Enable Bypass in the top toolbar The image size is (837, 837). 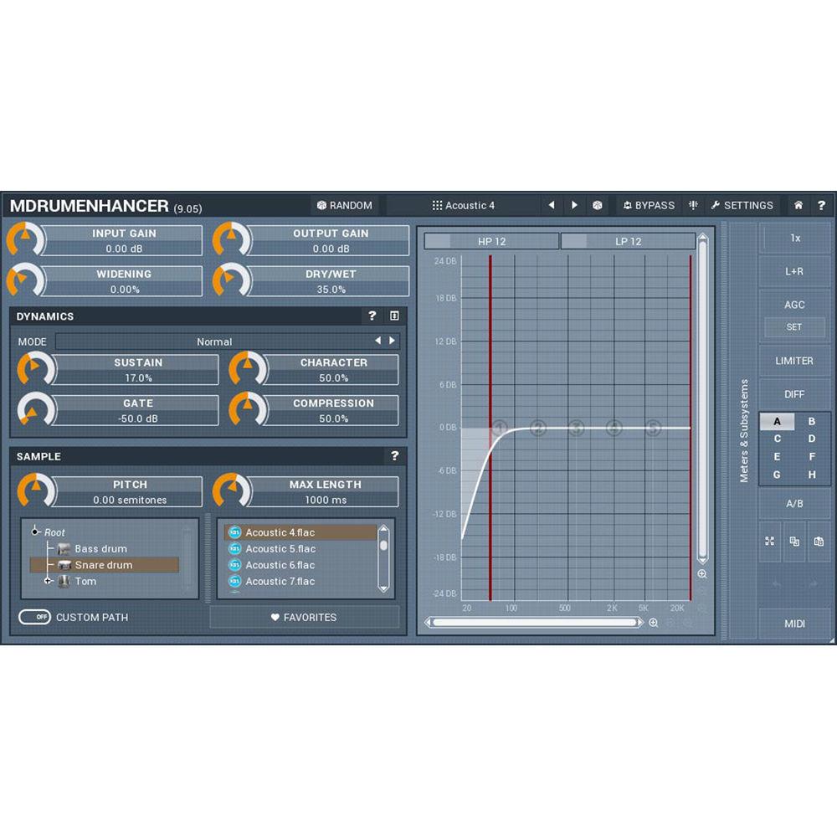pos(649,205)
